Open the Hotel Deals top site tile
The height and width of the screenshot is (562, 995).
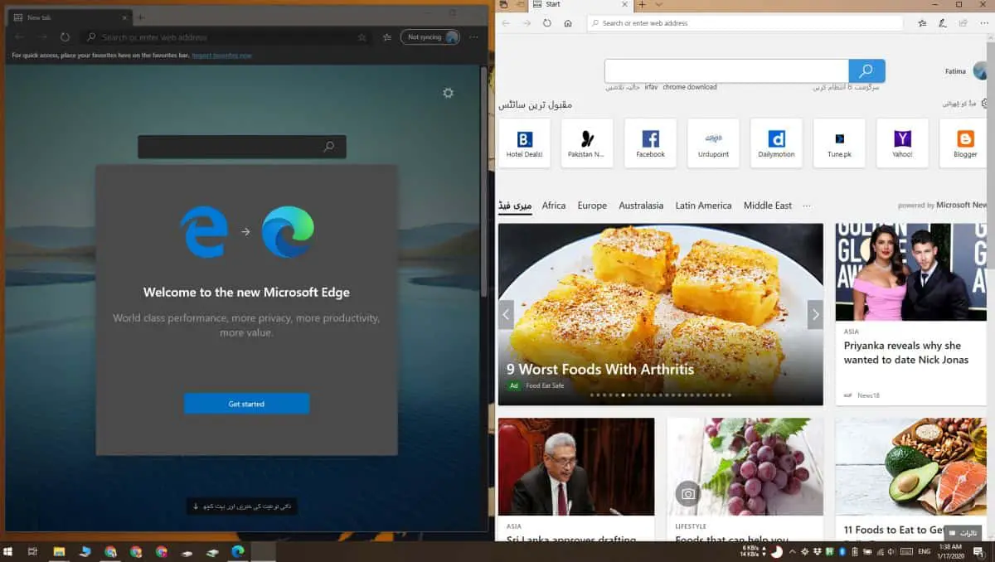tap(524, 143)
